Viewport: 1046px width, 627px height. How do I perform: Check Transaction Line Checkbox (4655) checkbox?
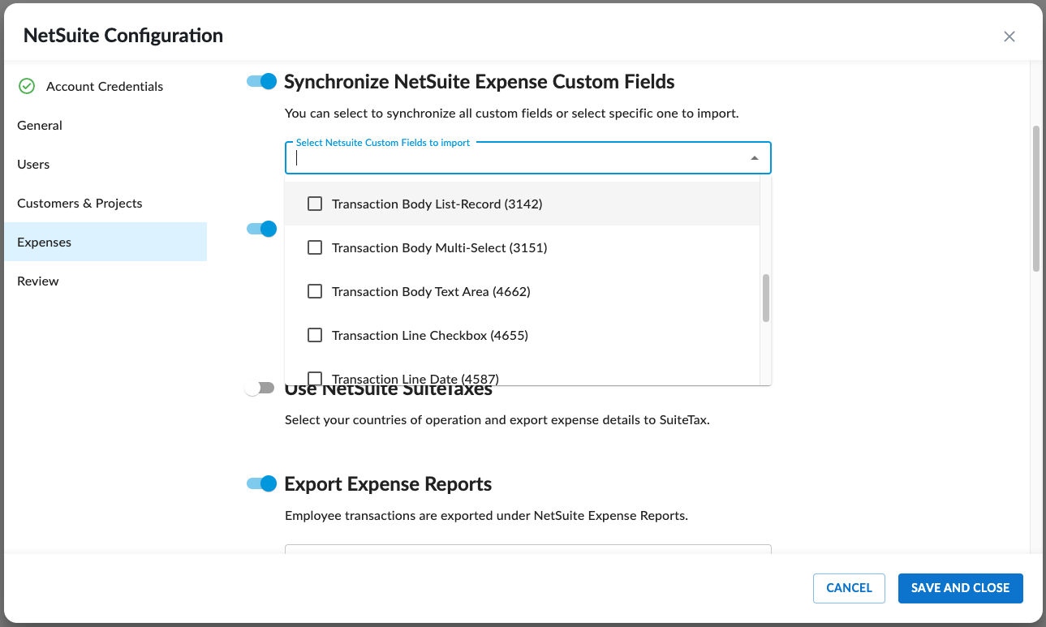315,335
